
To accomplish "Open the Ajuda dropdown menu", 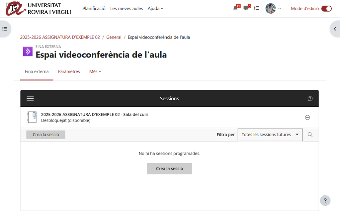I will pyautogui.click(x=155, y=8).
